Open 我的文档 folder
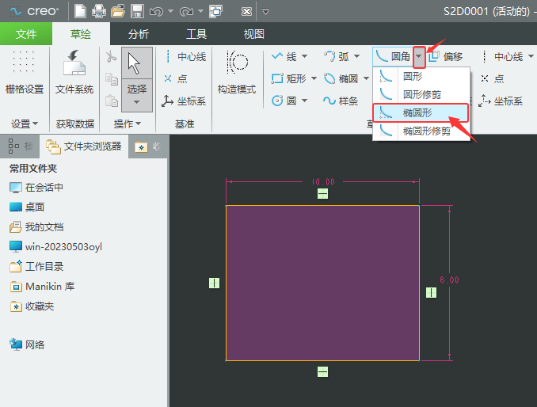This screenshot has height=407, width=537. click(x=36, y=227)
